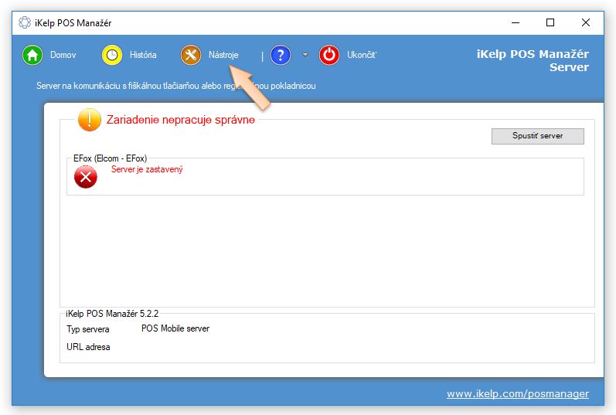Click the 'iKelp POS Manažér Server' header title
This screenshot has height=415, width=616.
click(533, 60)
